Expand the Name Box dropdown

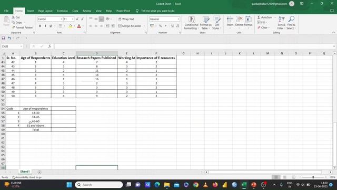[21, 46]
